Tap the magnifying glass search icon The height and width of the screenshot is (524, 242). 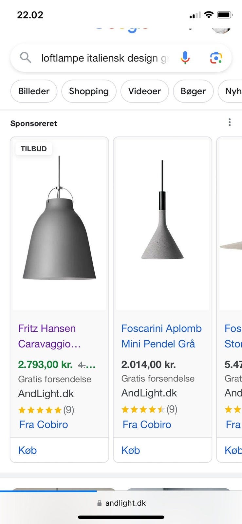[26, 58]
